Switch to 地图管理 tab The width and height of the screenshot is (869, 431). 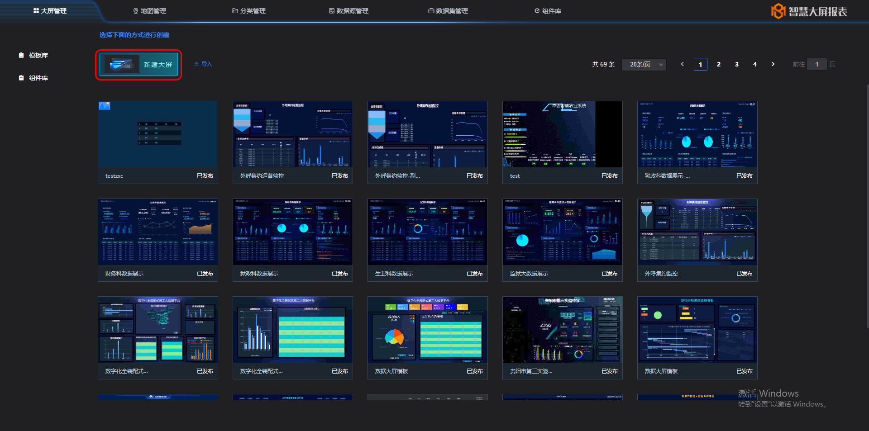[x=150, y=11]
